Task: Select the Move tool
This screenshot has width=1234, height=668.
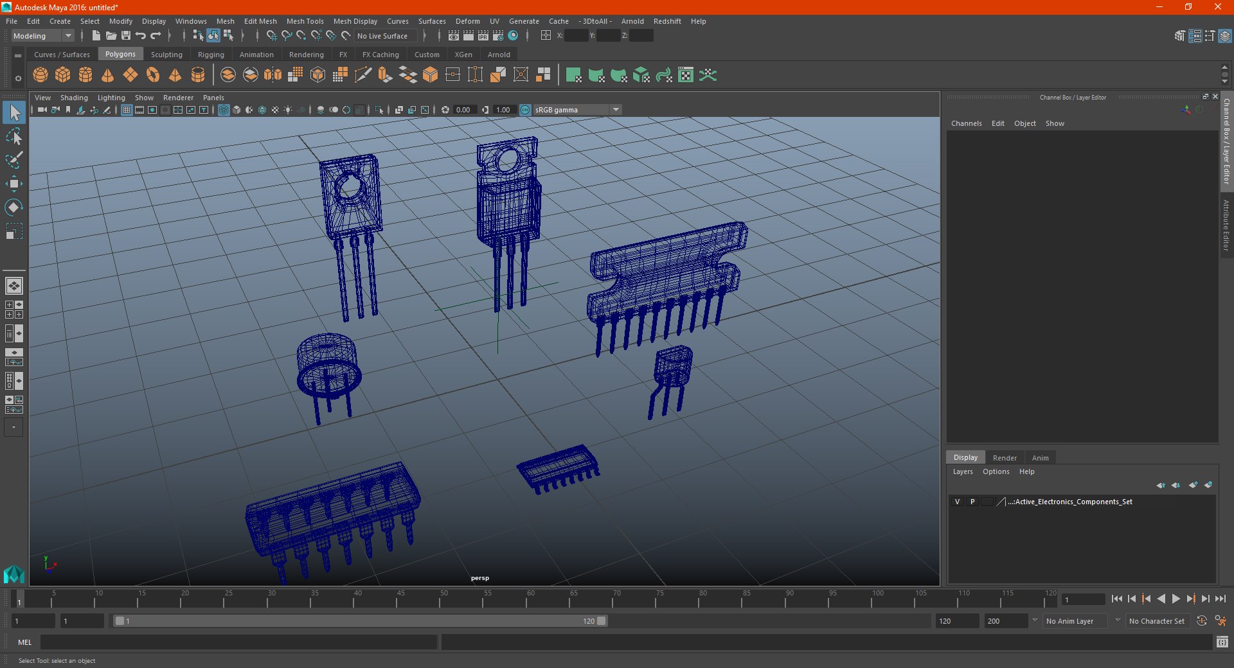Action: 14,184
